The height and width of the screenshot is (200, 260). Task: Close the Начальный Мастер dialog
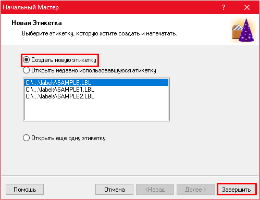247,7
